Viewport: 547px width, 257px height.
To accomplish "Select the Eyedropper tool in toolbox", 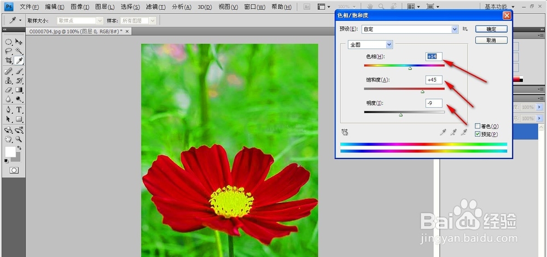I will (19, 60).
